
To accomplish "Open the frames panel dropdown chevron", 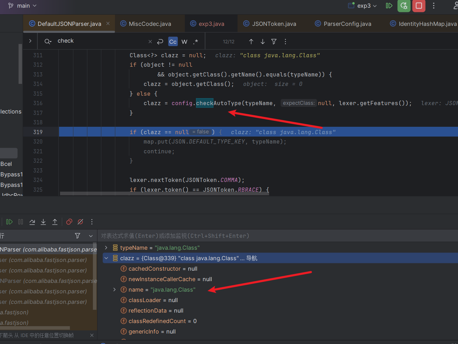I will pos(91,236).
